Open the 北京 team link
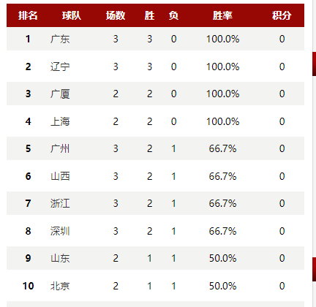This screenshot has width=316, height=307. click(x=60, y=286)
